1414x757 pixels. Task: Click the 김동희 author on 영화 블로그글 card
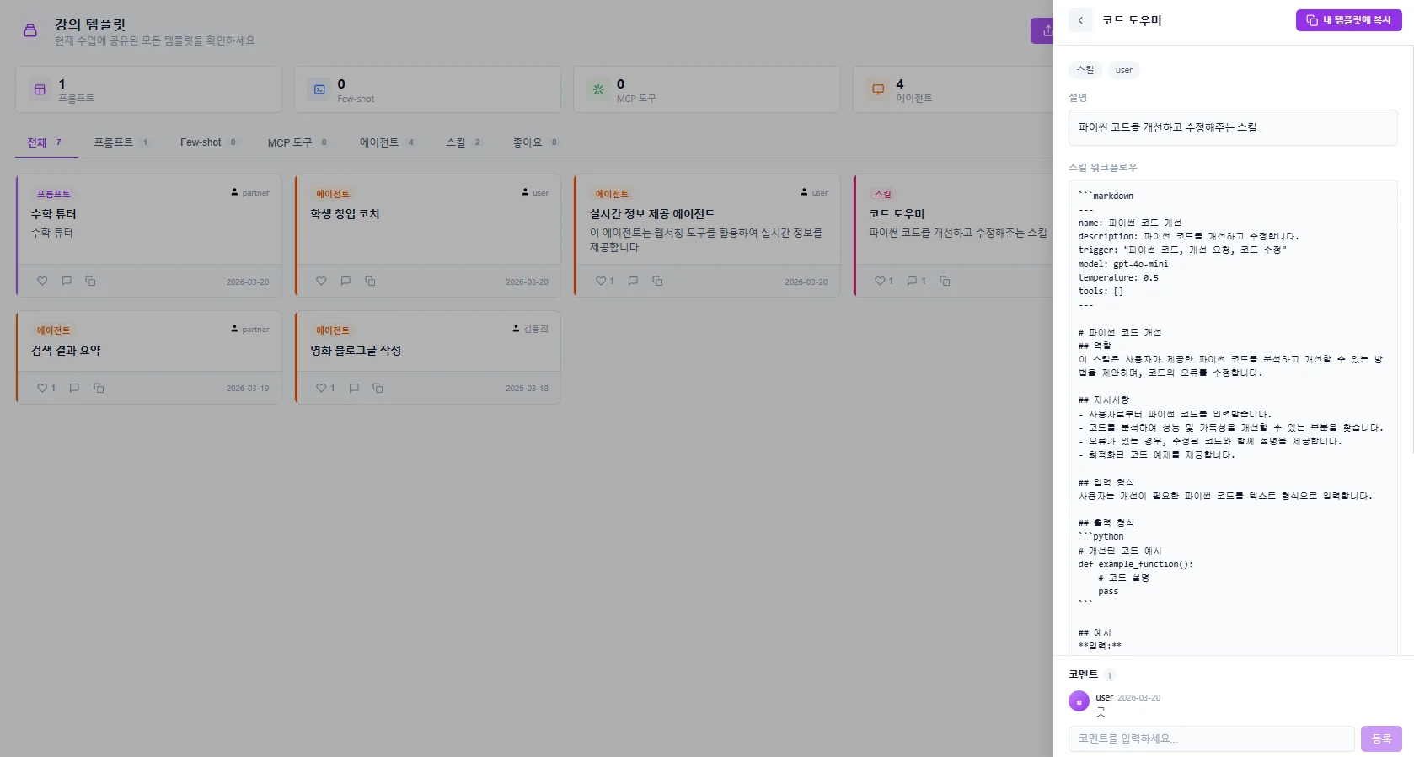pyautogui.click(x=530, y=329)
